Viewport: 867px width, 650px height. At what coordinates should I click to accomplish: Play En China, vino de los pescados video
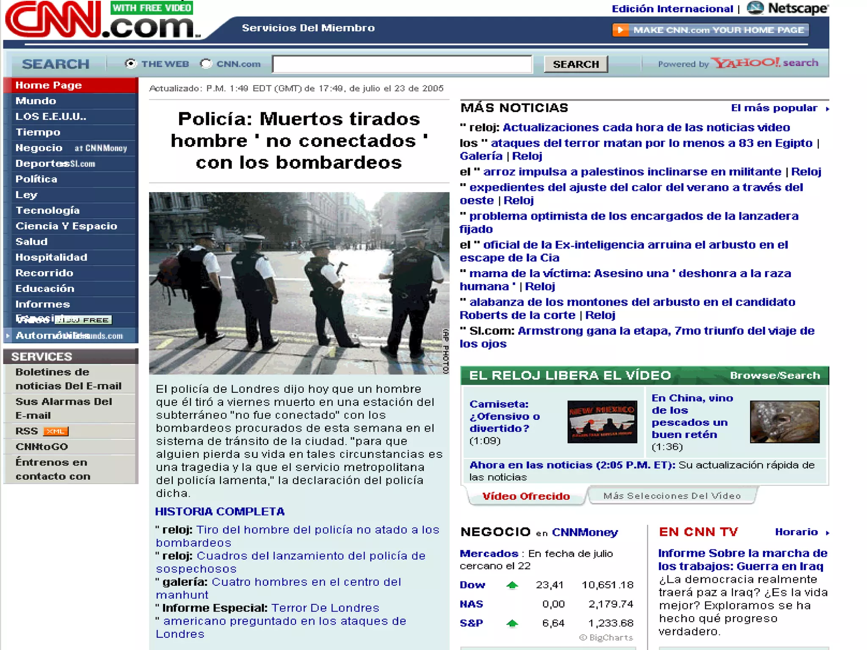(692, 416)
